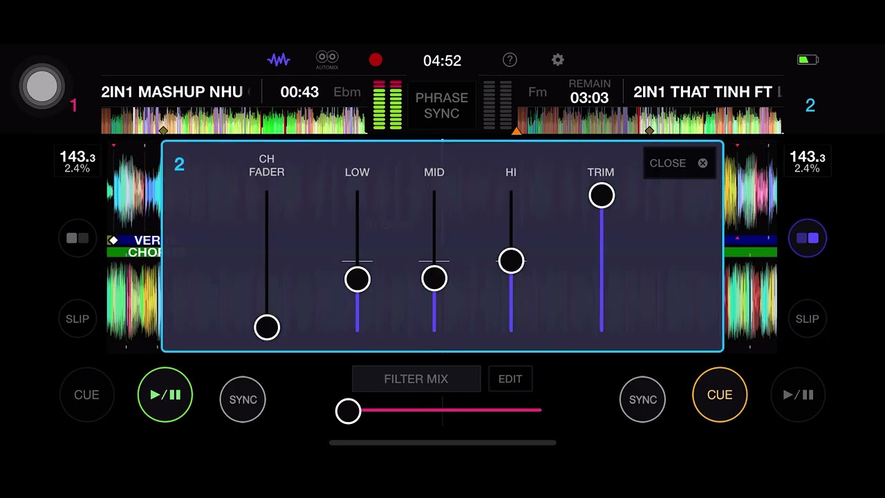Click the CH FADER knob
Image resolution: width=885 pixels, height=498 pixels.
pos(267,327)
